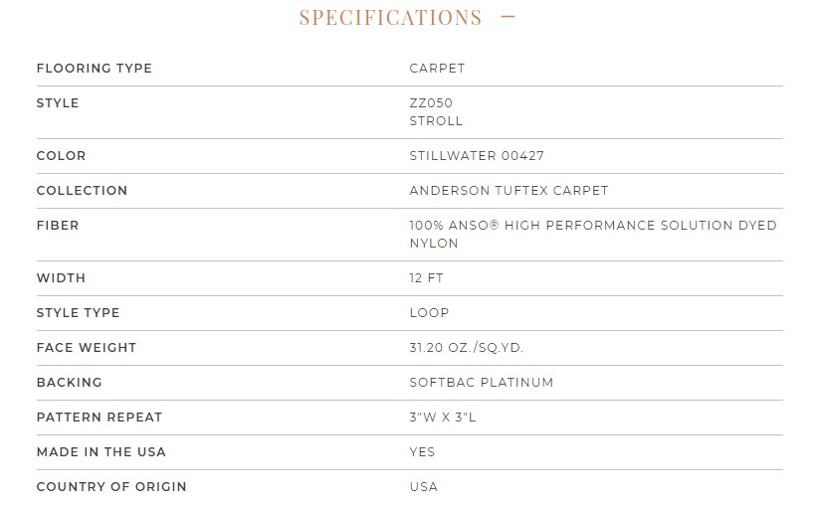This screenshot has height=507, width=821.
Task: Collapse the Specifications section minus icon
Action: (508, 17)
